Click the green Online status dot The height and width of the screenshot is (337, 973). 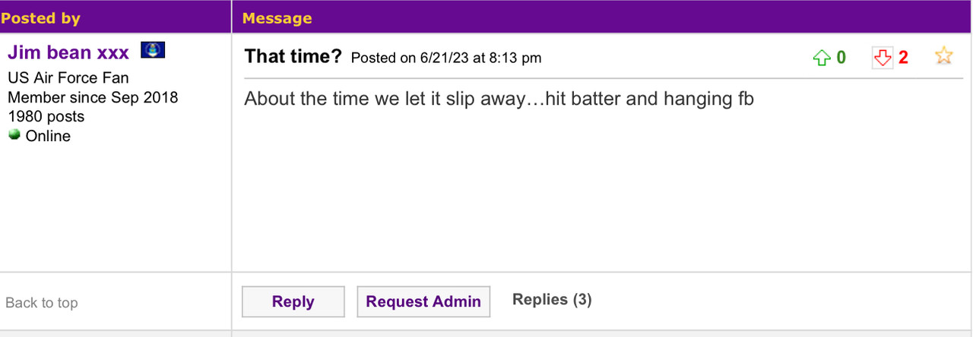(14, 135)
